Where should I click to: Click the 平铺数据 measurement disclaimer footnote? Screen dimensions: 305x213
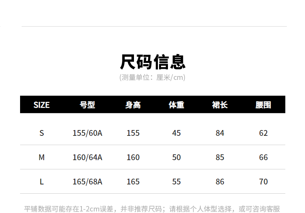point(152,209)
